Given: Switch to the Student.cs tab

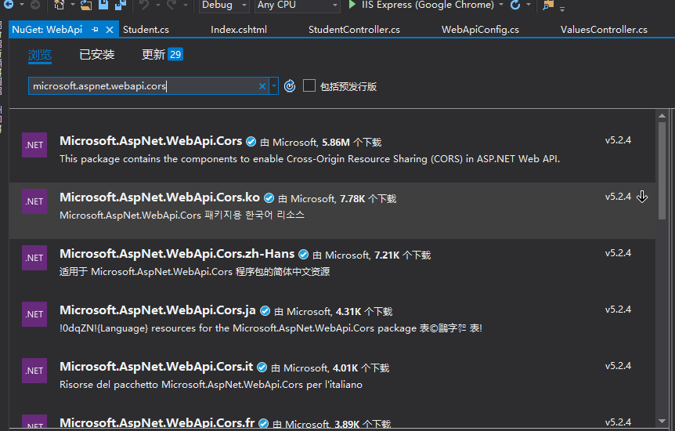Looking at the screenshot, I should click(146, 30).
